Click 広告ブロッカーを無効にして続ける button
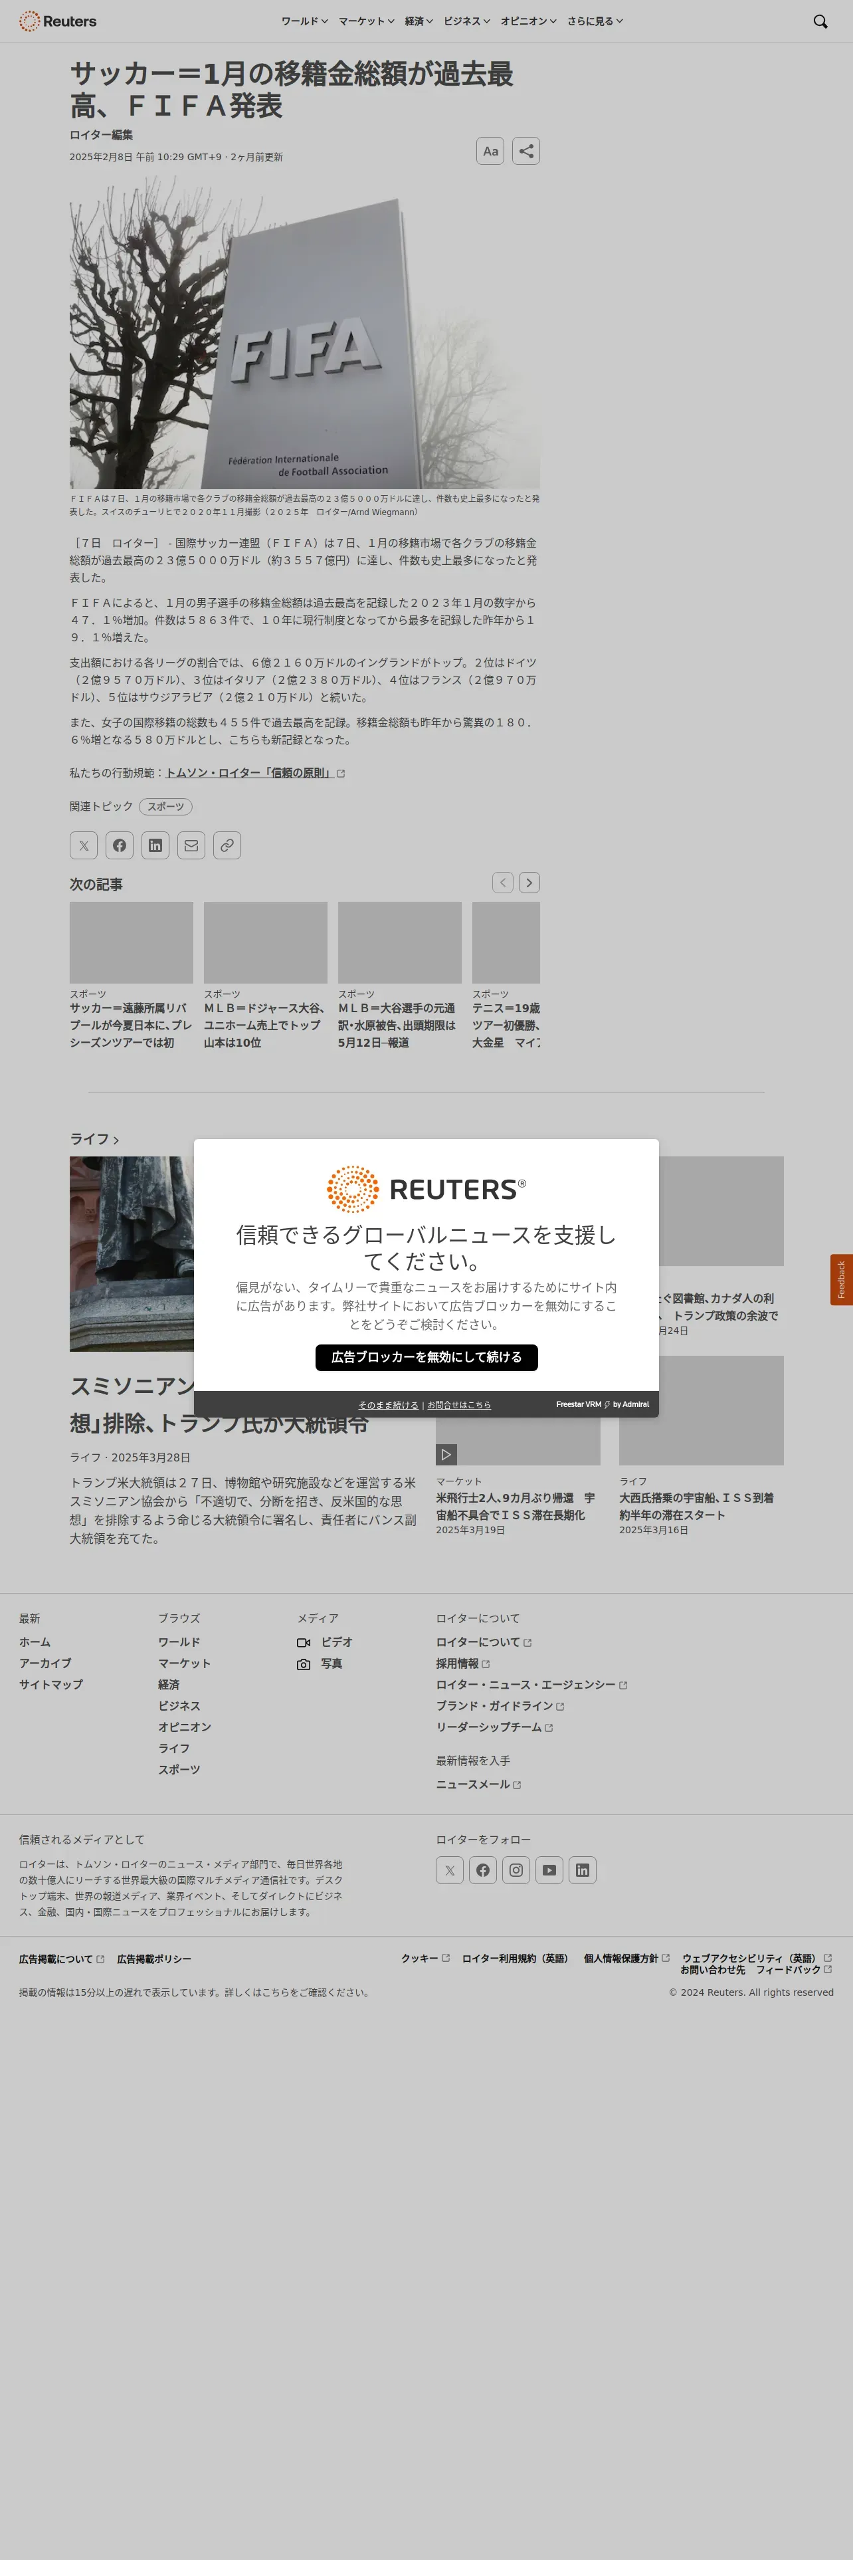Image resolution: width=853 pixels, height=2560 pixels. [426, 1358]
